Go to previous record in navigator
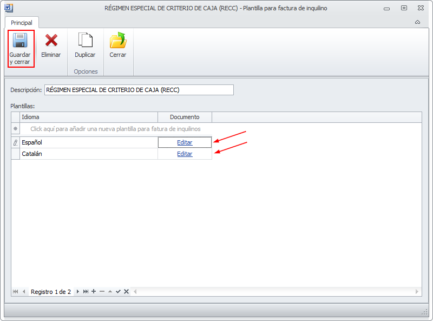The height and width of the screenshot is (321, 433). coord(24,291)
